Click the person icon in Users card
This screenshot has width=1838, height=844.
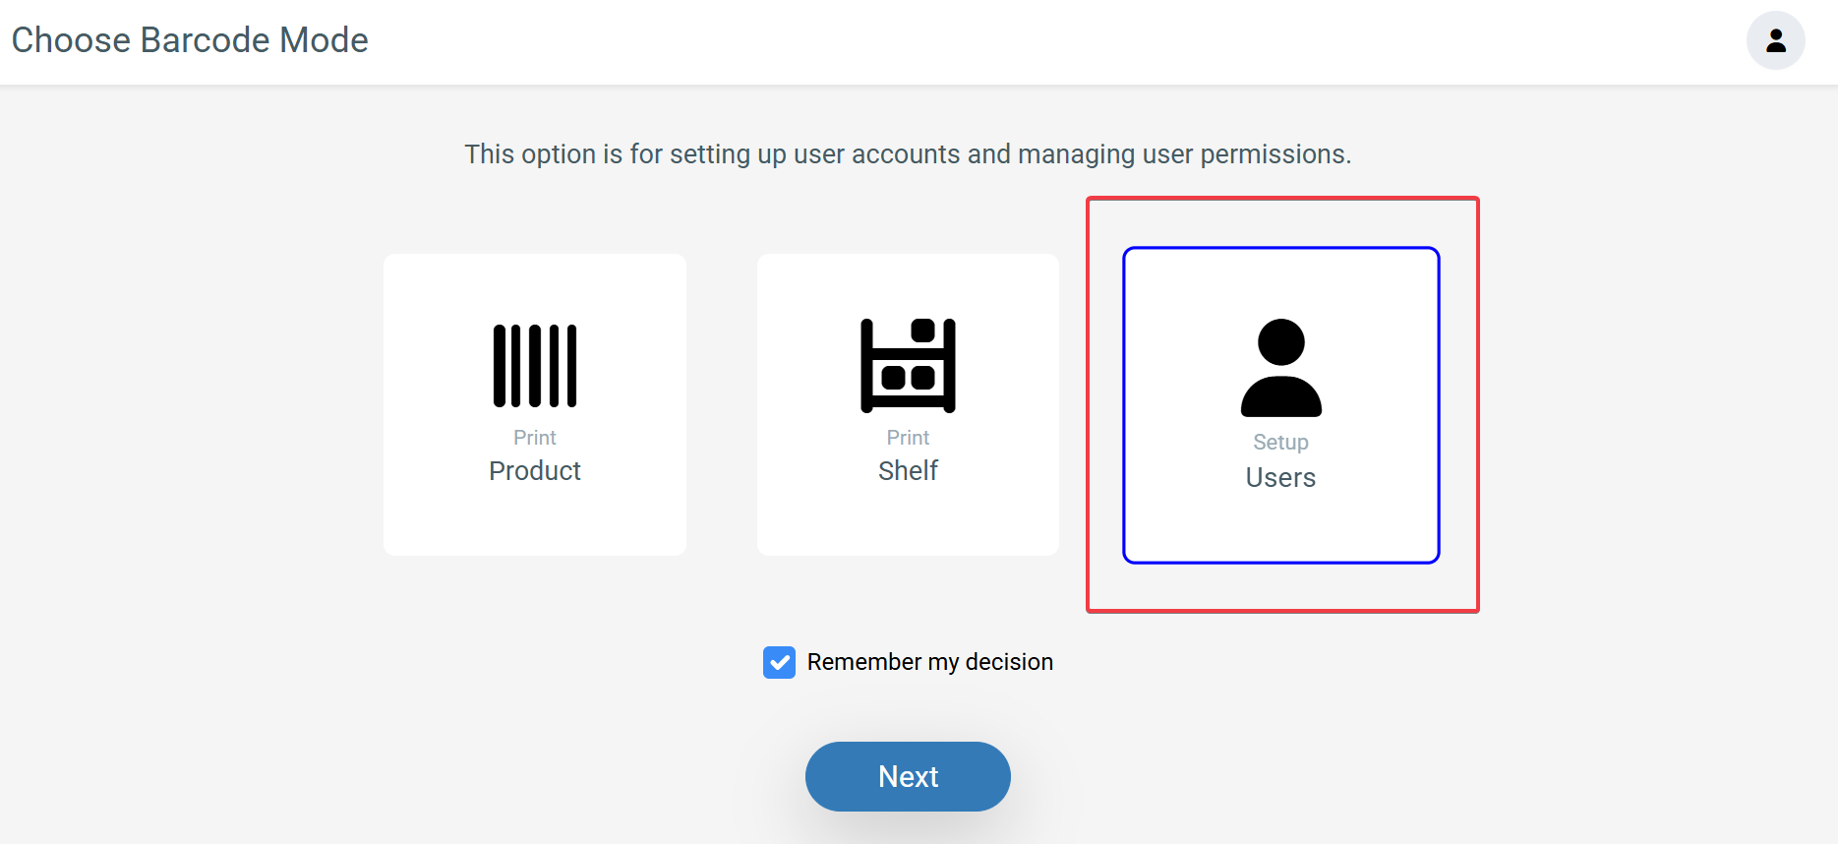tap(1280, 368)
